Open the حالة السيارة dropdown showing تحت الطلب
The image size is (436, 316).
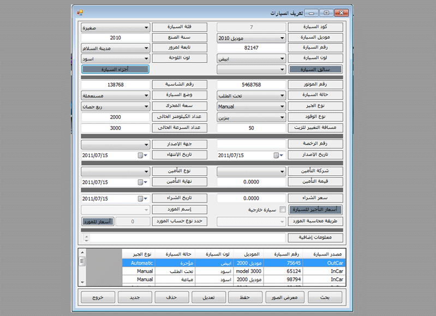(x=252, y=96)
